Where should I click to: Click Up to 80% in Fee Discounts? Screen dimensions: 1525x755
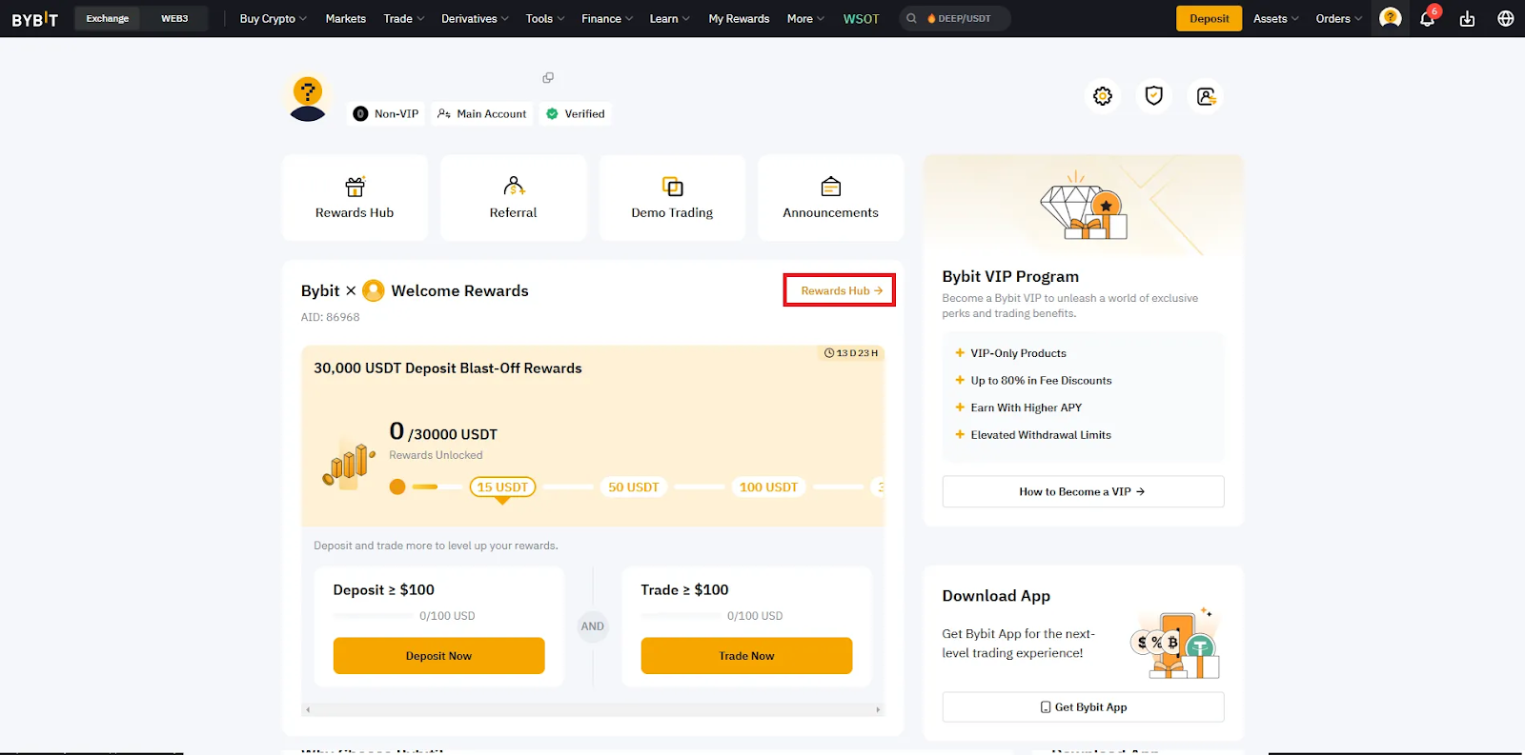pyautogui.click(x=1041, y=380)
